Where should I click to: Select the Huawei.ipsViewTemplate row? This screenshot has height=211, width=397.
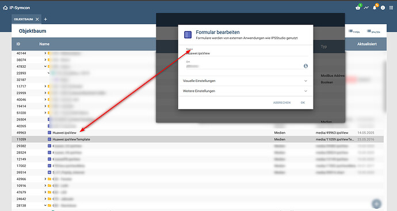point(197,139)
